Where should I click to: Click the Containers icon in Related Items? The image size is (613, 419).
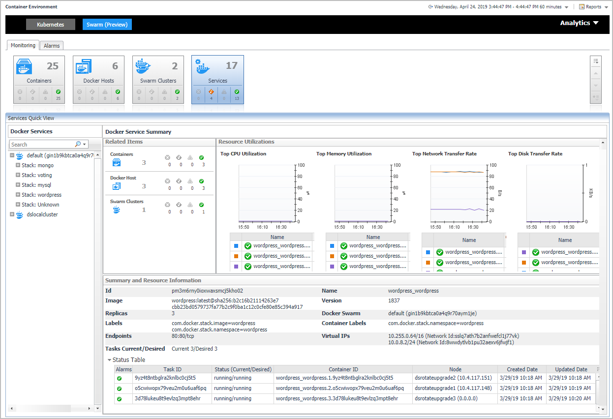click(x=117, y=163)
